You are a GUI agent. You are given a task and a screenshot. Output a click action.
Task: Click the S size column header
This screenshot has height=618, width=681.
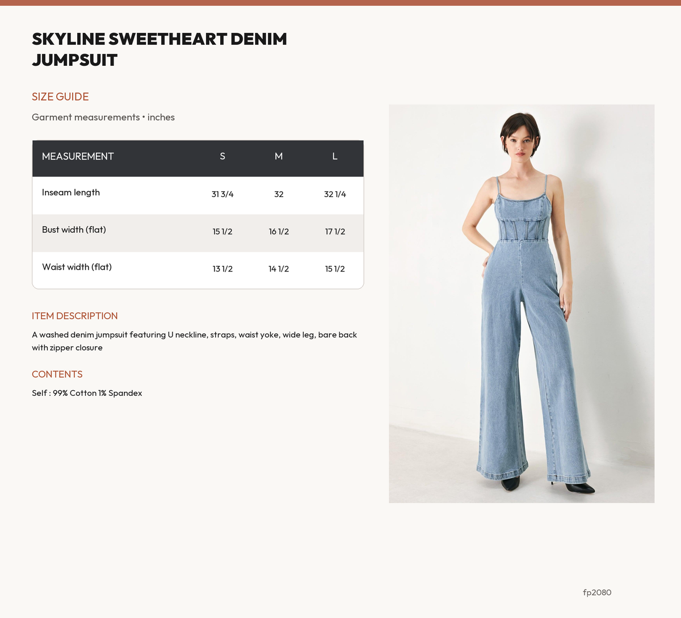[222, 156]
